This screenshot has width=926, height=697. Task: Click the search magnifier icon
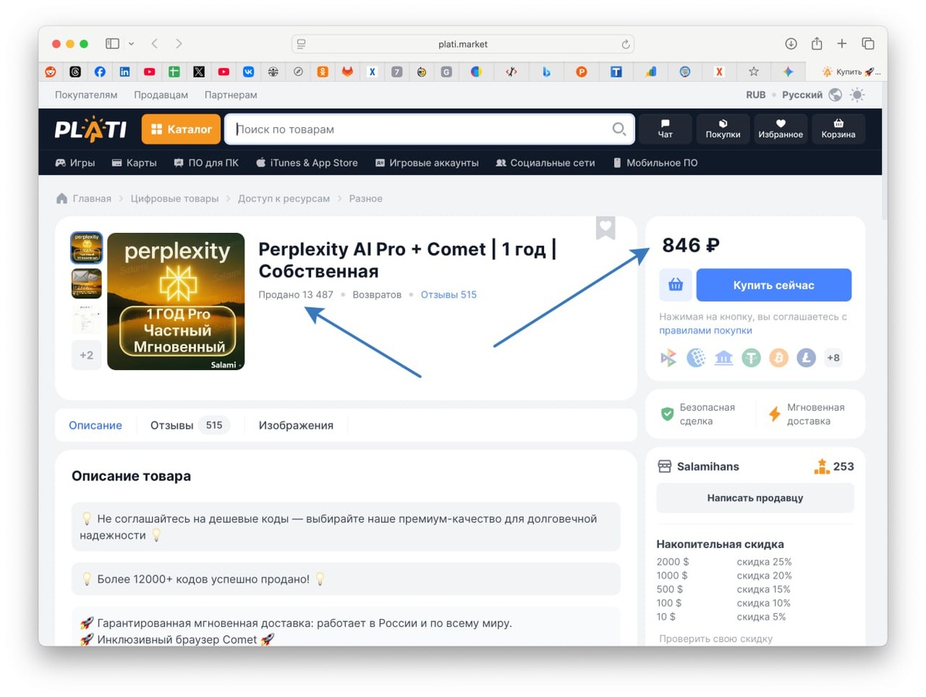pos(619,129)
